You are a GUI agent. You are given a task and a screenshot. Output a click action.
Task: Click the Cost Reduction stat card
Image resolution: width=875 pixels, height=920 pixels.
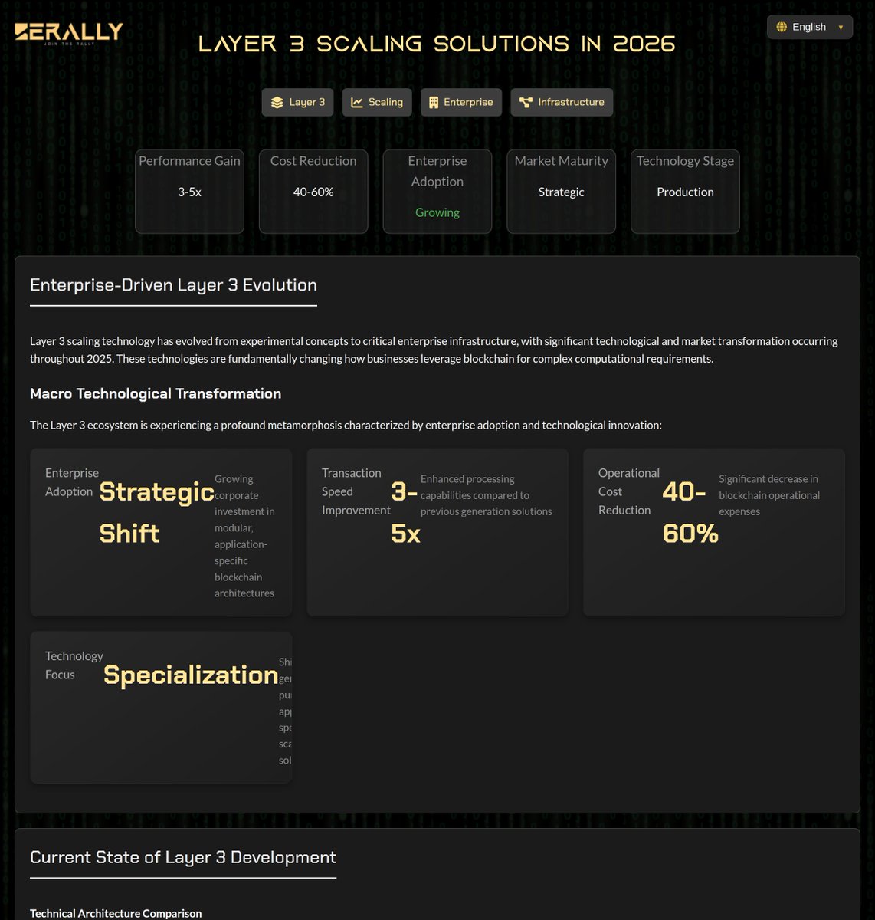click(313, 191)
